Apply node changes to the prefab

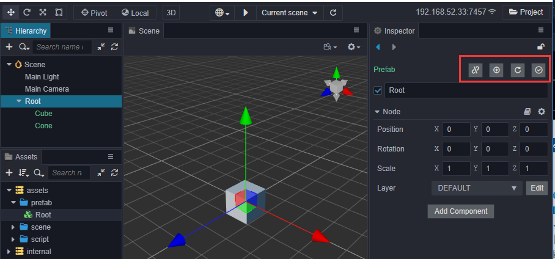tap(538, 70)
